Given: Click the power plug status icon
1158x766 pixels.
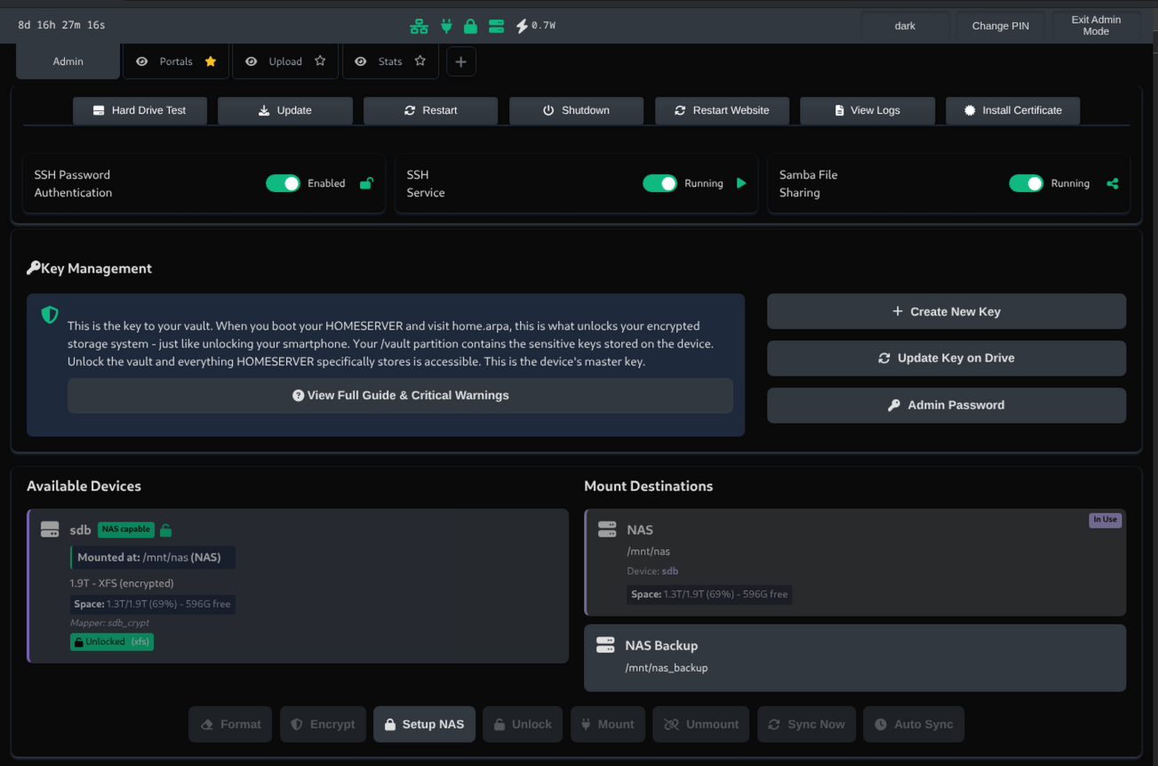Looking at the screenshot, I should [446, 26].
